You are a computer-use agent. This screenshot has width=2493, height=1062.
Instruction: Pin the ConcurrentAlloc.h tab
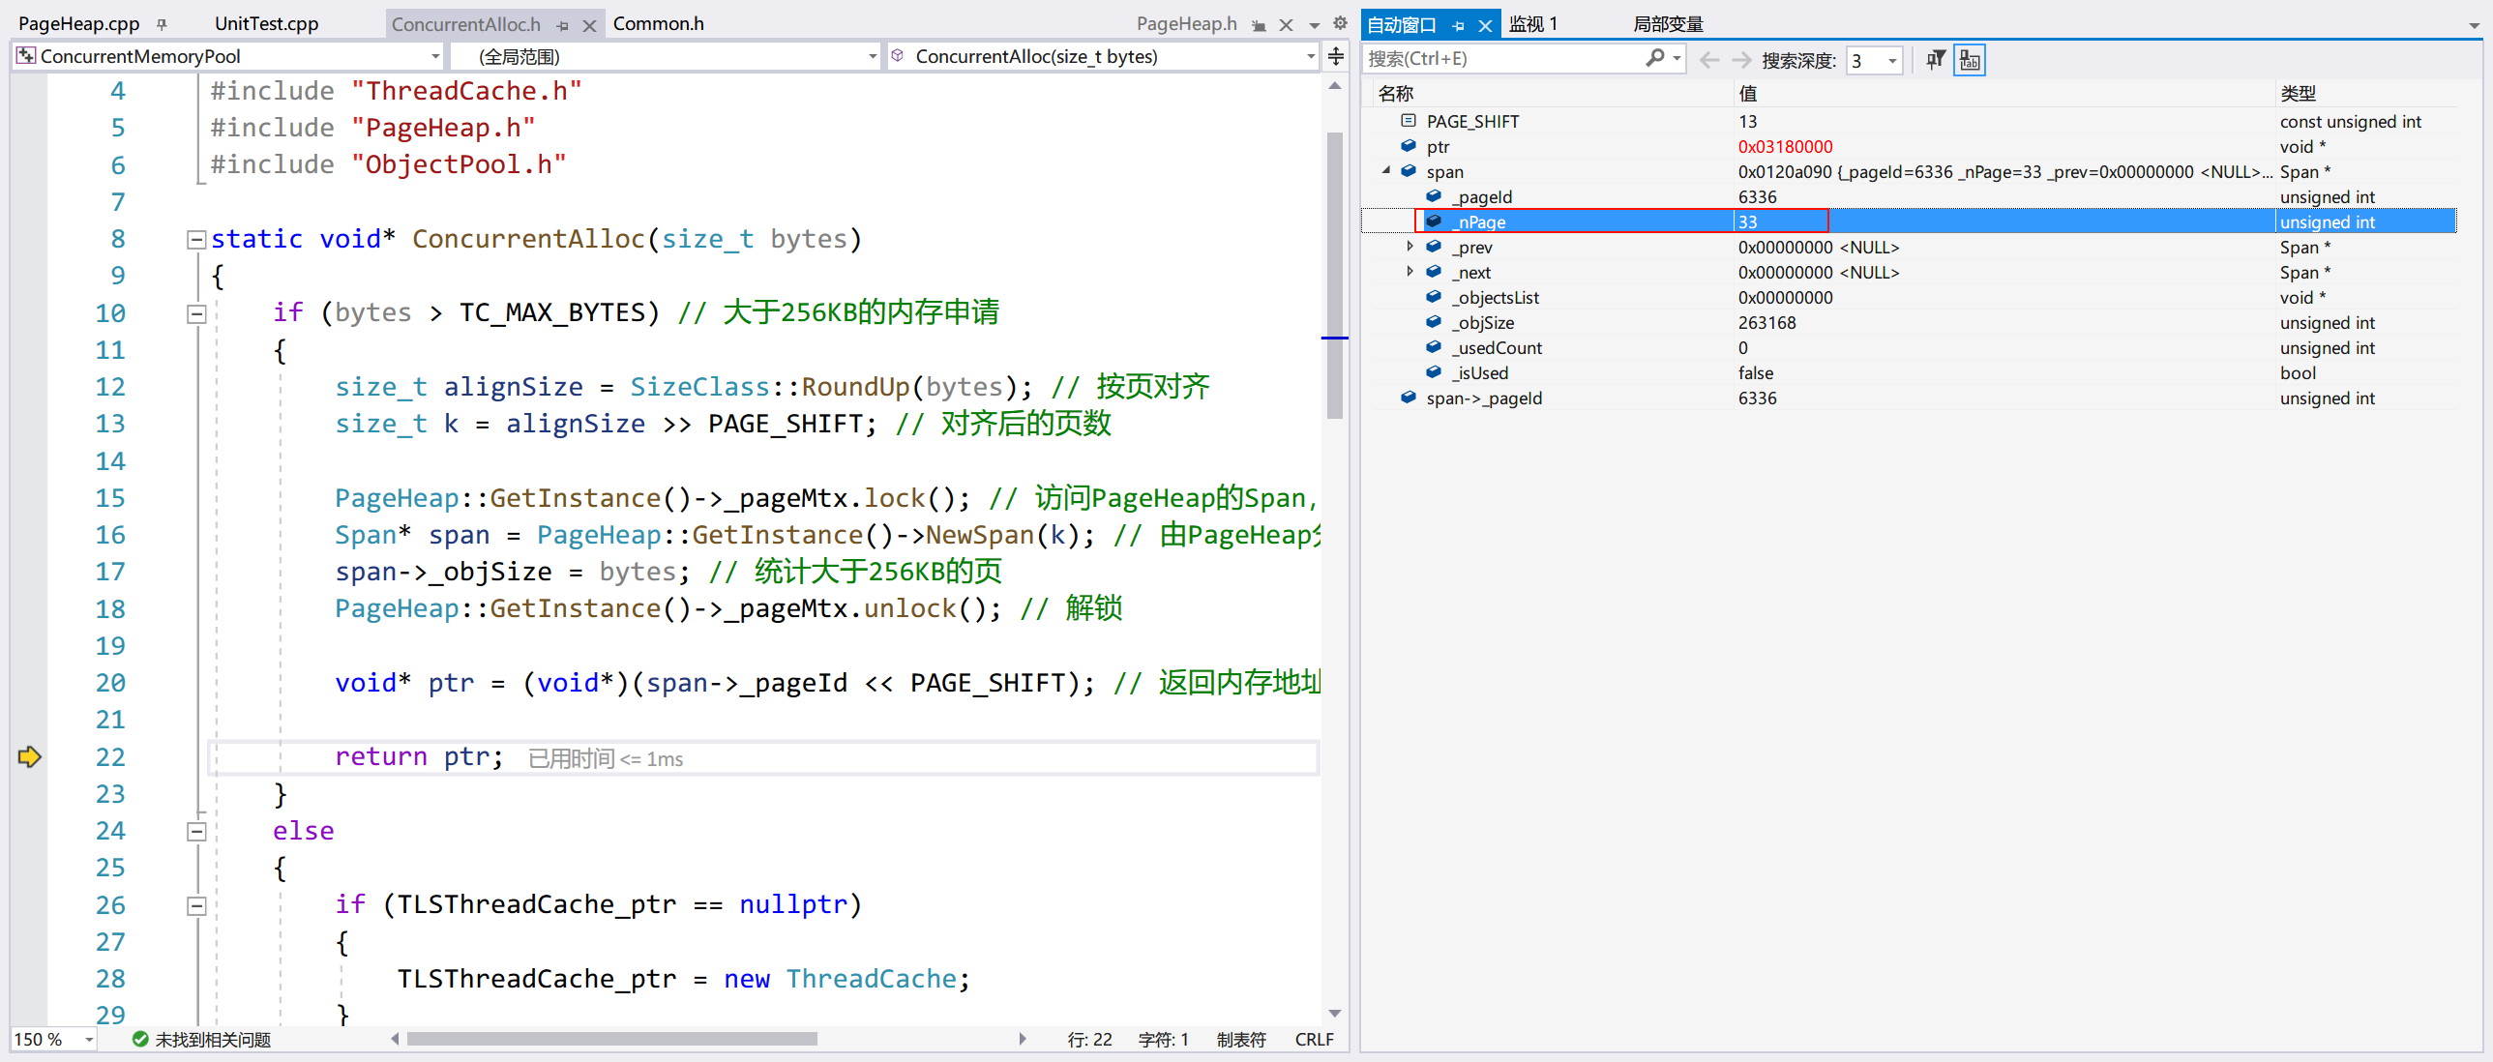(x=563, y=25)
